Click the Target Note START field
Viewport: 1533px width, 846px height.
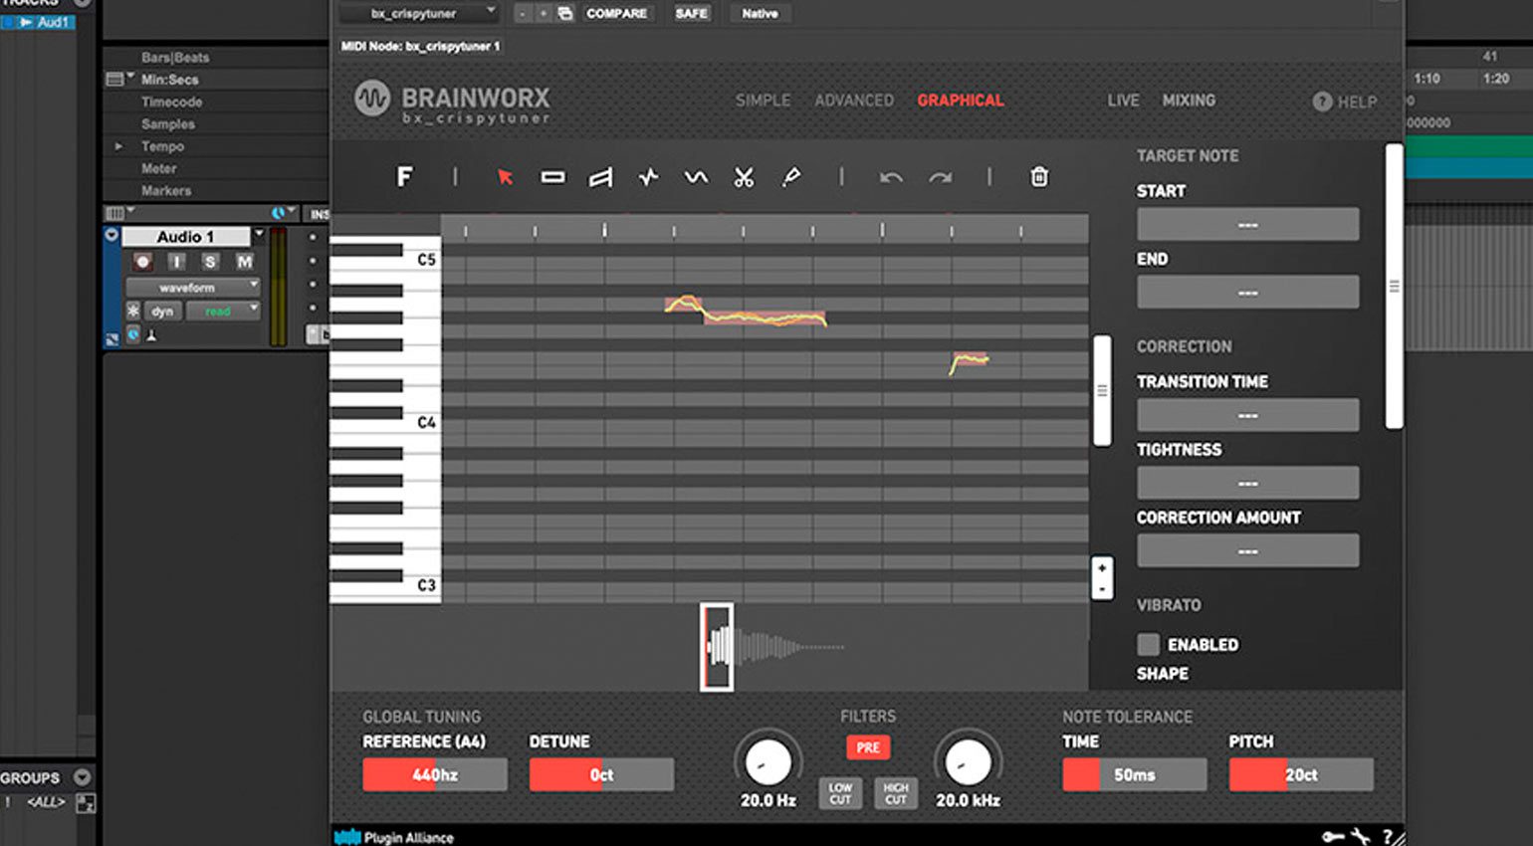tap(1247, 224)
